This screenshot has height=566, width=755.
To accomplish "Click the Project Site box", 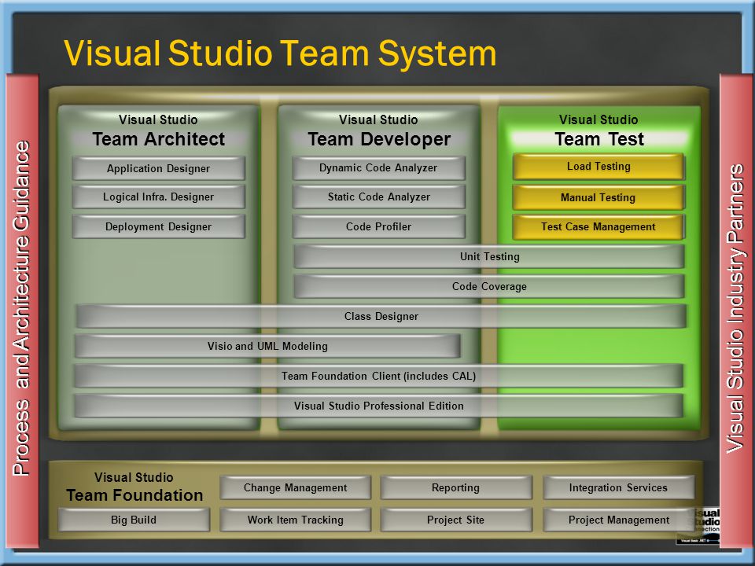I will click(x=456, y=520).
